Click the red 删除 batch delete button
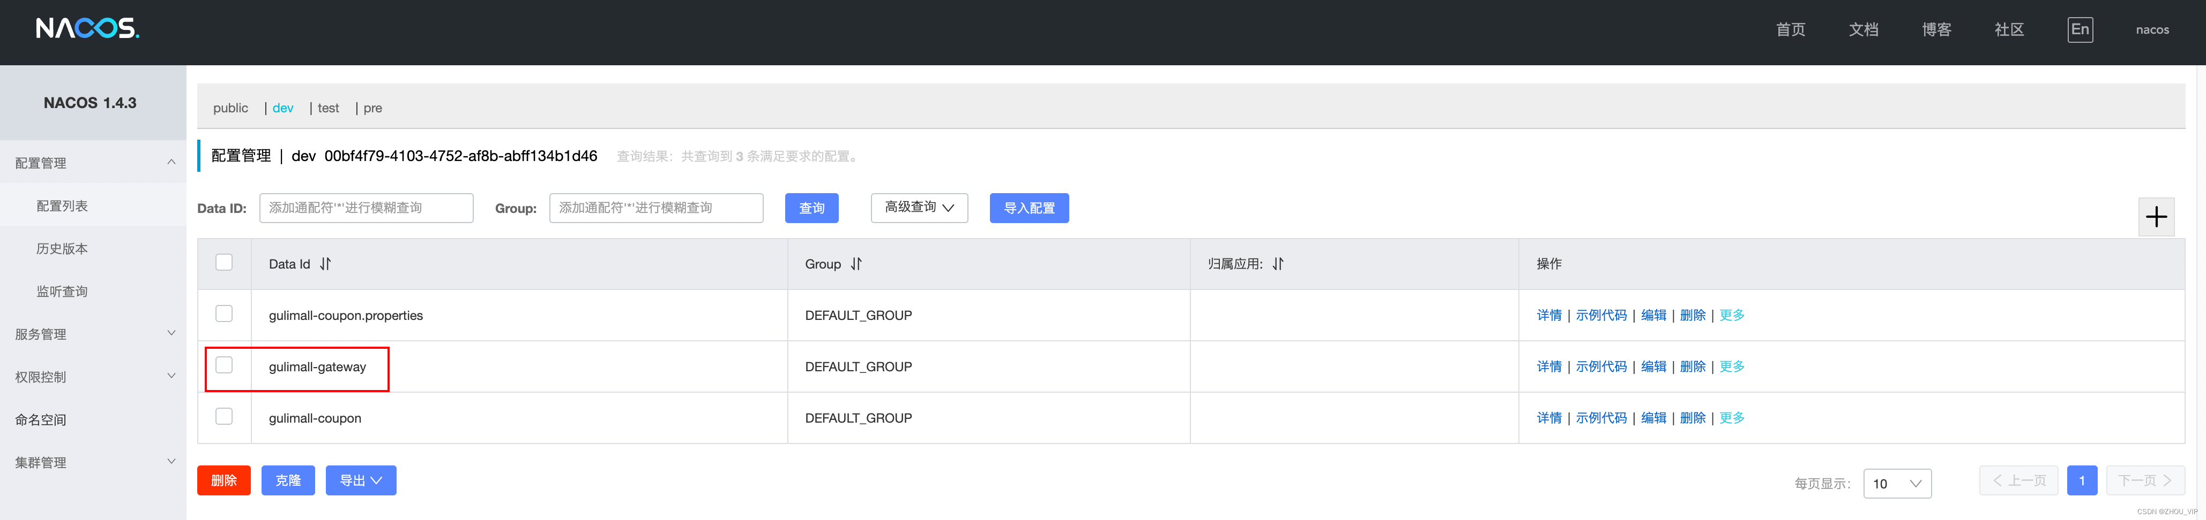 (223, 480)
